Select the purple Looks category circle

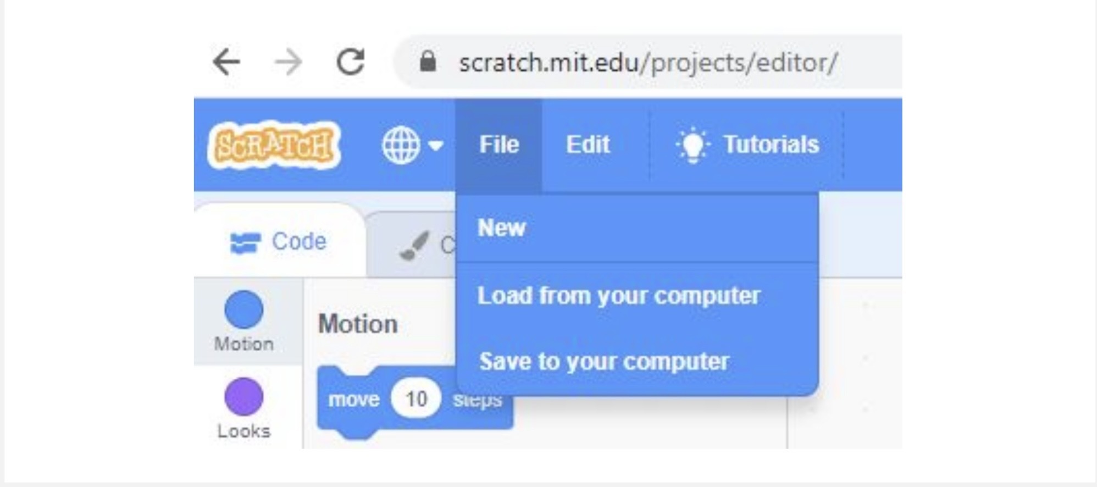point(243,396)
